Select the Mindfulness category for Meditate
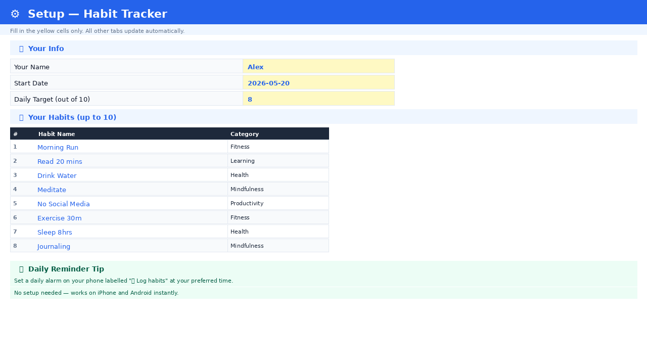This screenshot has width=647, height=364. [278, 189]
